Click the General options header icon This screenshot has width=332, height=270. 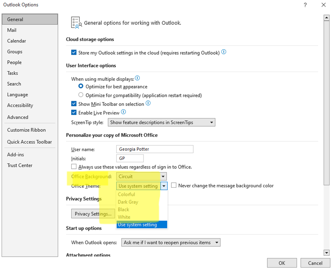click(76, 22)
